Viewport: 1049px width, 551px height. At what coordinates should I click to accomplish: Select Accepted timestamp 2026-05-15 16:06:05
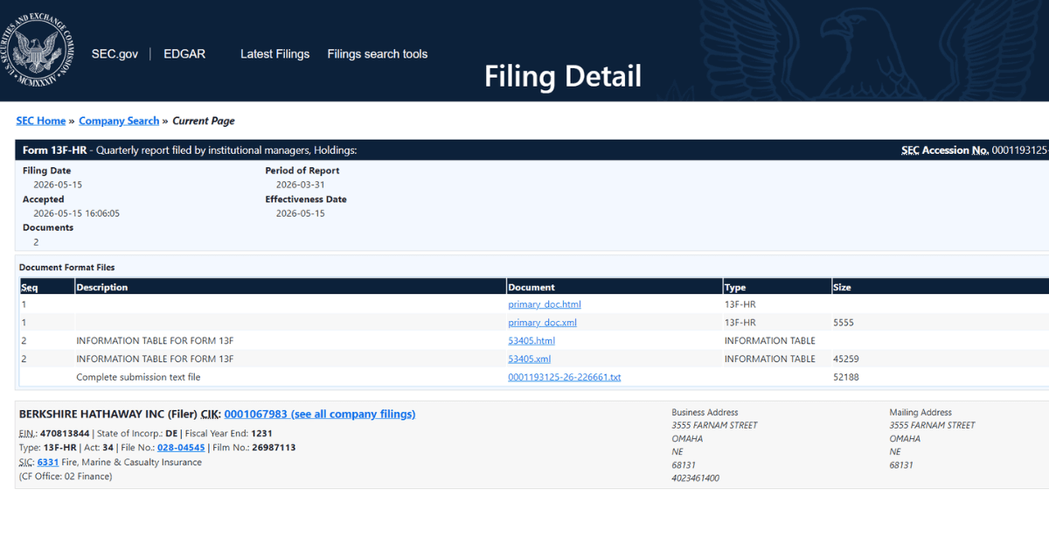click(x=77, y=213)
